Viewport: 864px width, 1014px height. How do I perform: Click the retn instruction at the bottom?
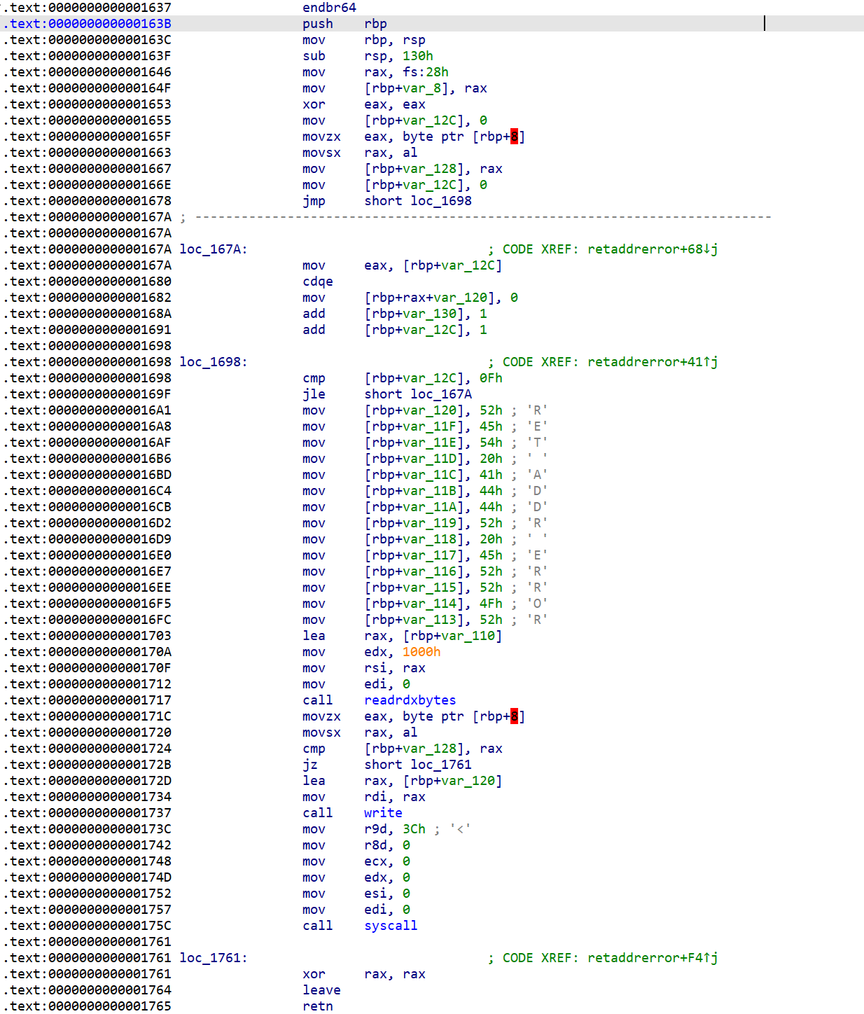coord(317,1006)
